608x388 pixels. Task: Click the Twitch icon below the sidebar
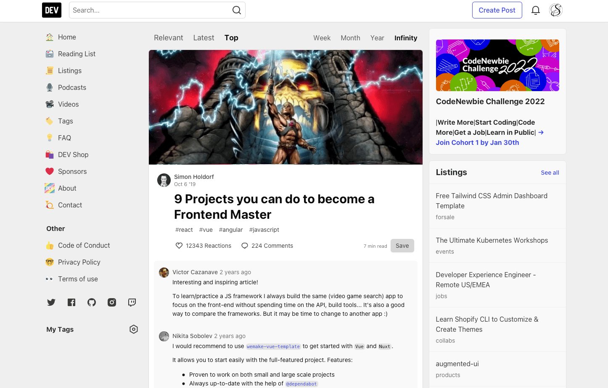tap(132, 302)
